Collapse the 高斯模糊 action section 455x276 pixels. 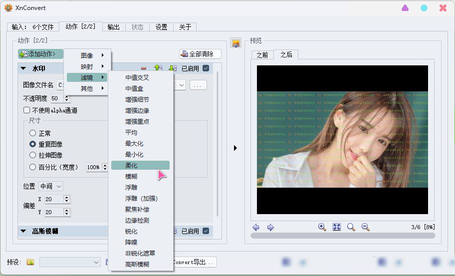[x=23, y=231]
